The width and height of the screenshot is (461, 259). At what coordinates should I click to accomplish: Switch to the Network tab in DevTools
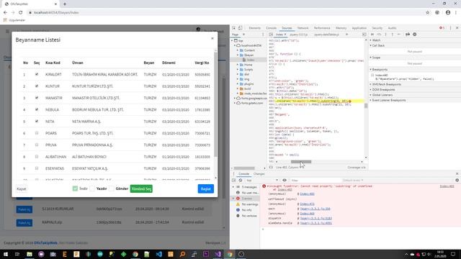tap(303, 28)
